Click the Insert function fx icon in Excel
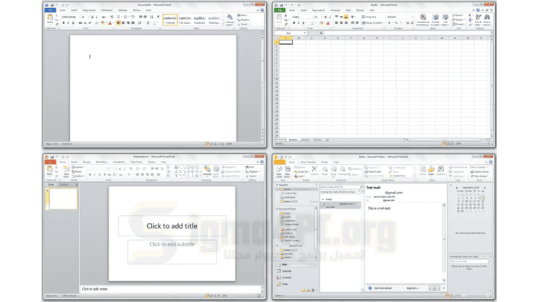Viewport: 538px width, 302px height. click(321, 33)
